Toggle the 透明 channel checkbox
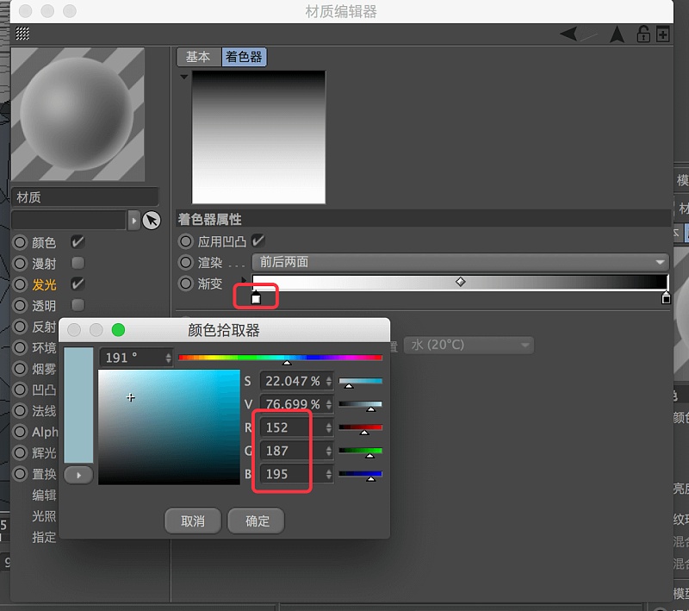Viewport: 689px width, 611px height. pyautogui.click(x=78, y=305)
